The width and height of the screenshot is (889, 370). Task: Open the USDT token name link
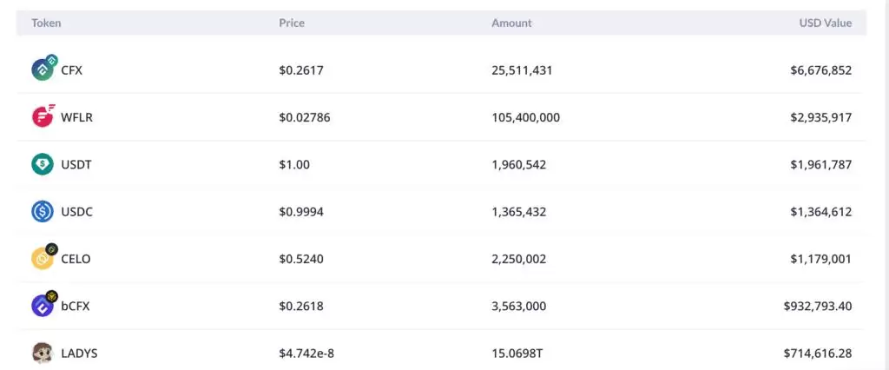(76, 164)
